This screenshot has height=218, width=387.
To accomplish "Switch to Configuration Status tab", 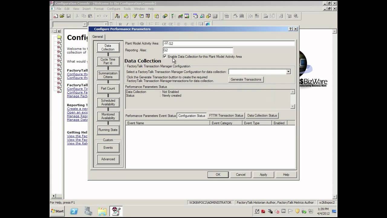I will click(192, 116).
